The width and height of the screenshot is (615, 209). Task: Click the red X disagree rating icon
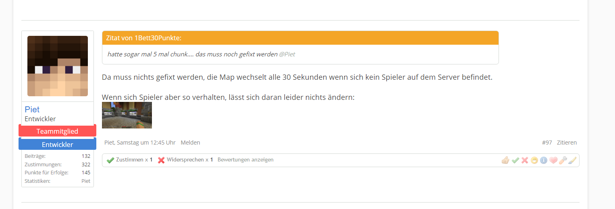tap(525, 160)
